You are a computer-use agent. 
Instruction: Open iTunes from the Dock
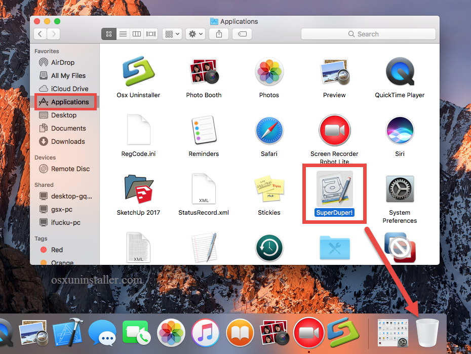(x=205, y=333)
